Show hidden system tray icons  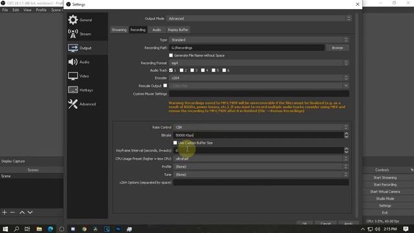tap(362, 229)
